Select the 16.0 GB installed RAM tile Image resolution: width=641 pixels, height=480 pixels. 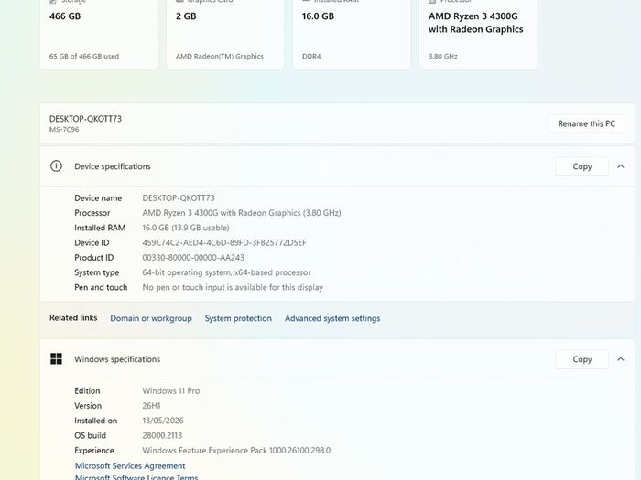coord(352,35)
